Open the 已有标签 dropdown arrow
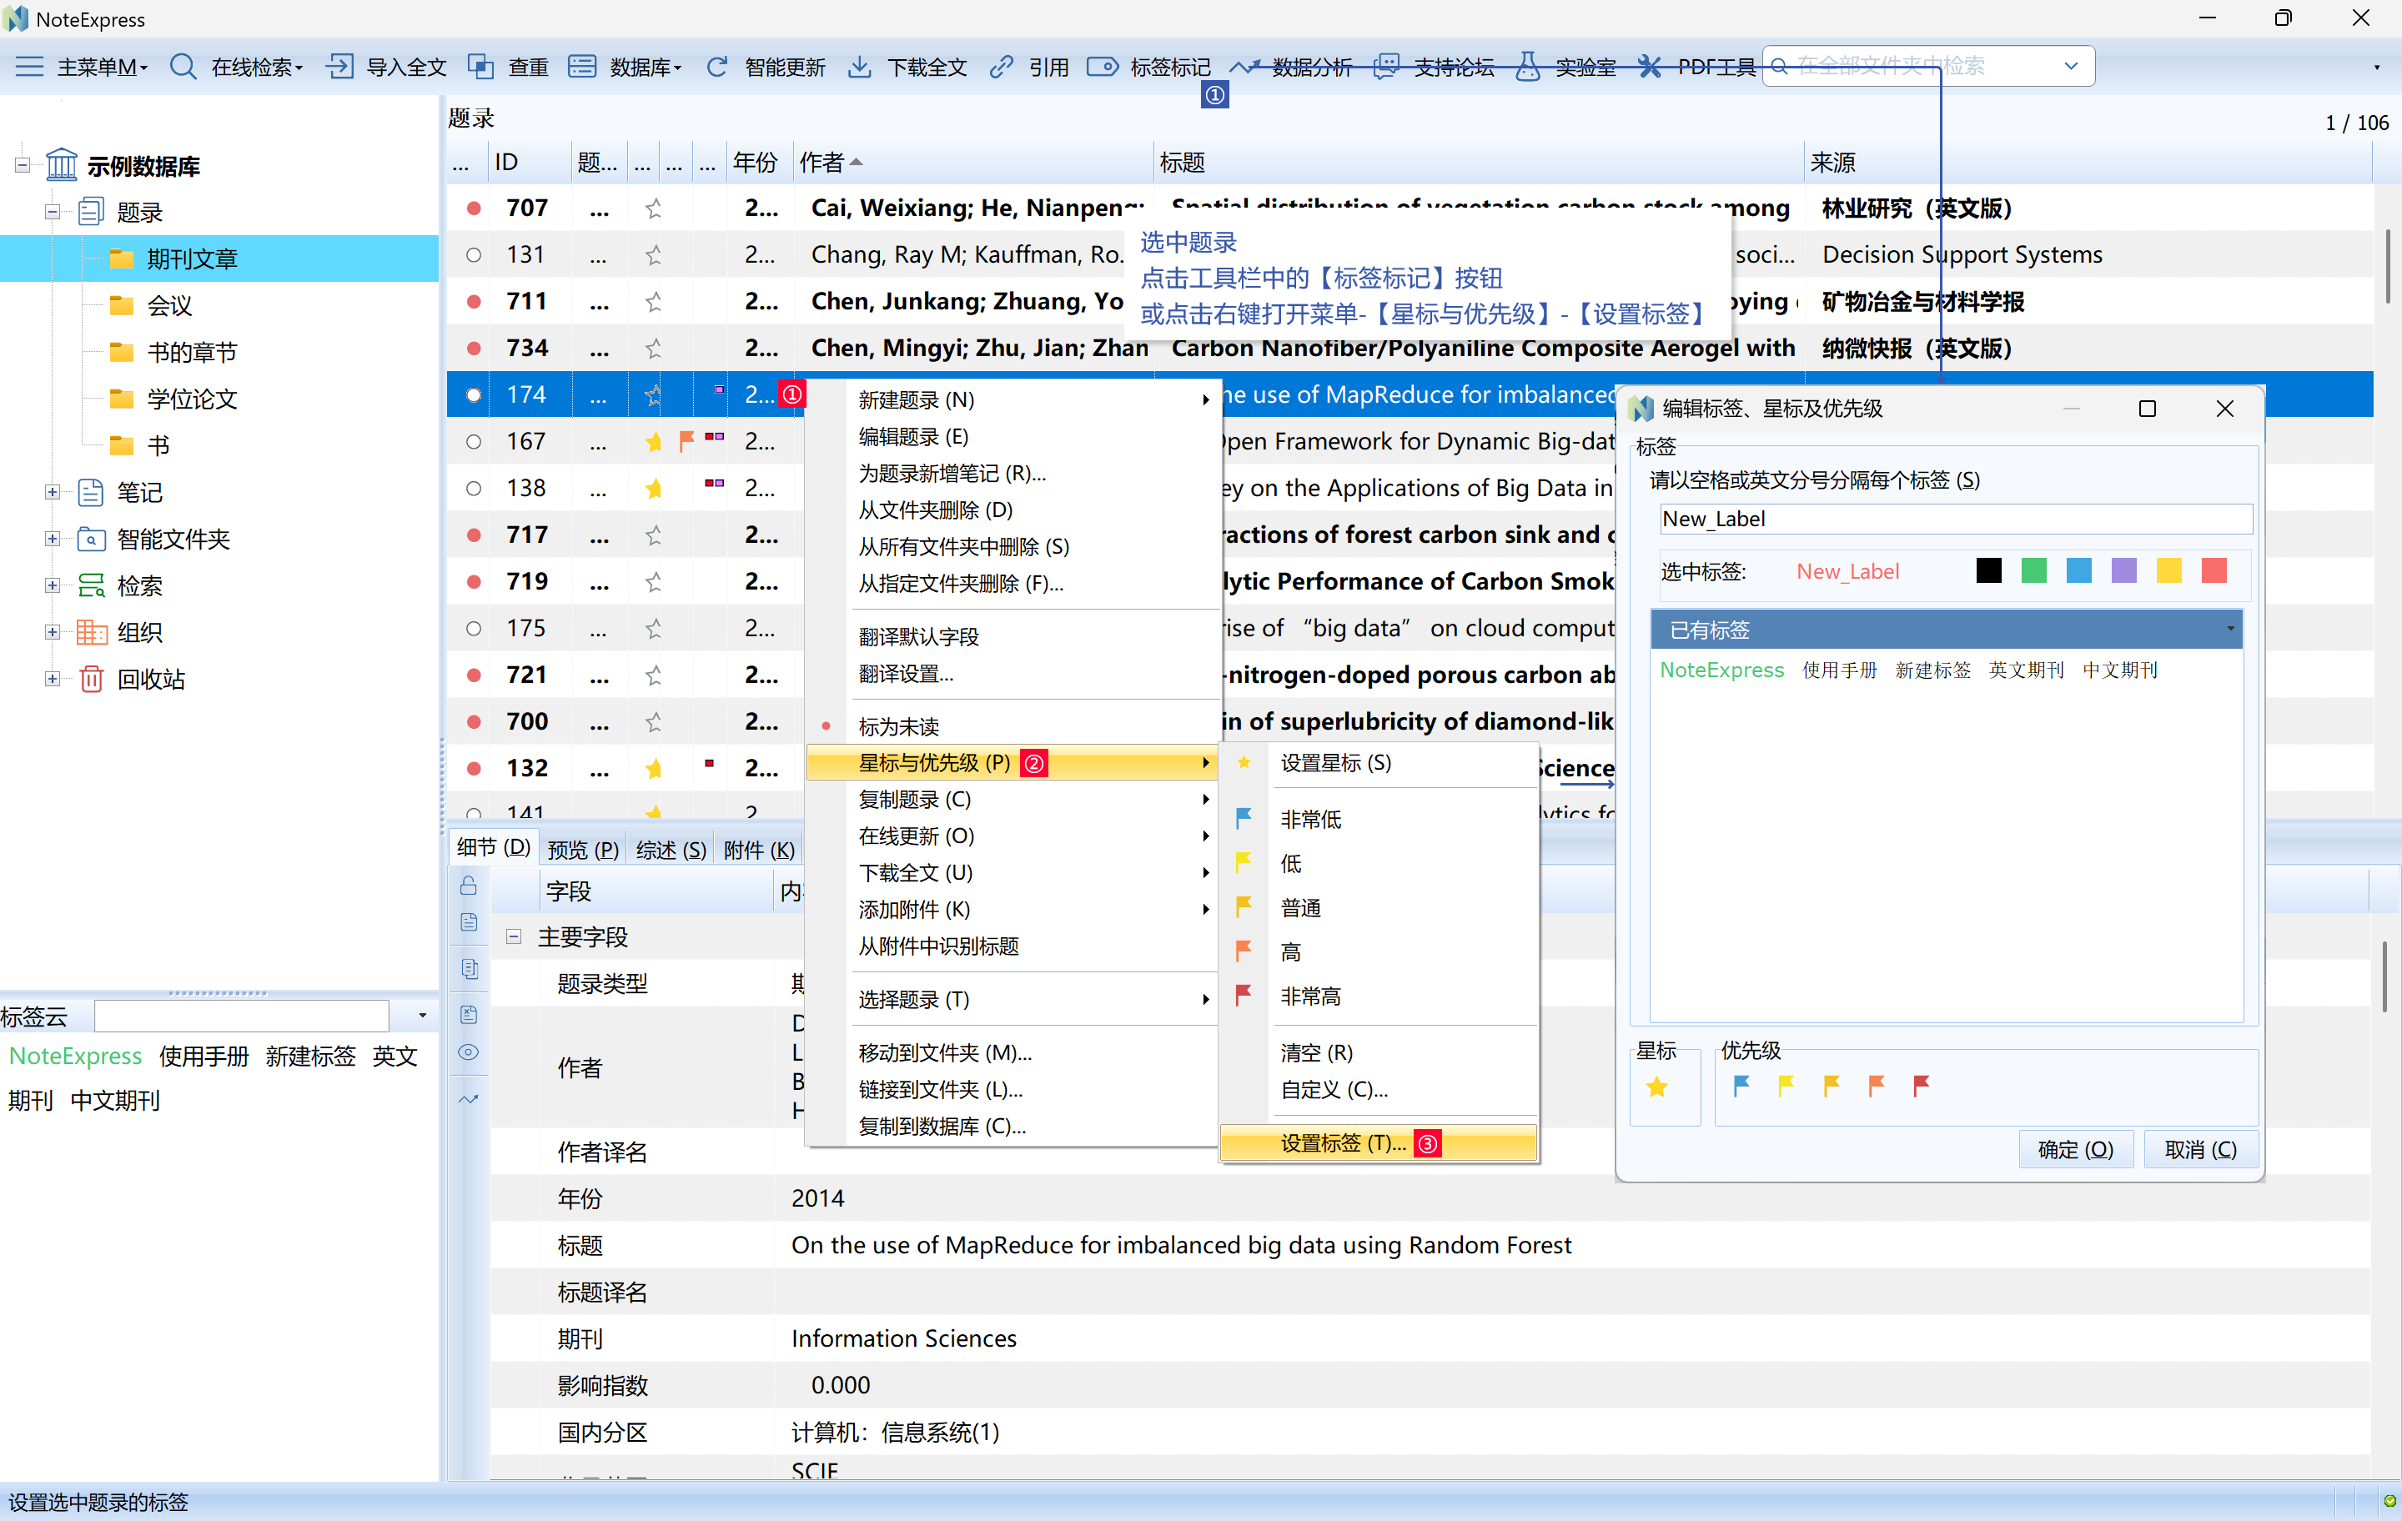Image resolution: width=2402 pixels, height=1521 pixels. pos(2229,630)
